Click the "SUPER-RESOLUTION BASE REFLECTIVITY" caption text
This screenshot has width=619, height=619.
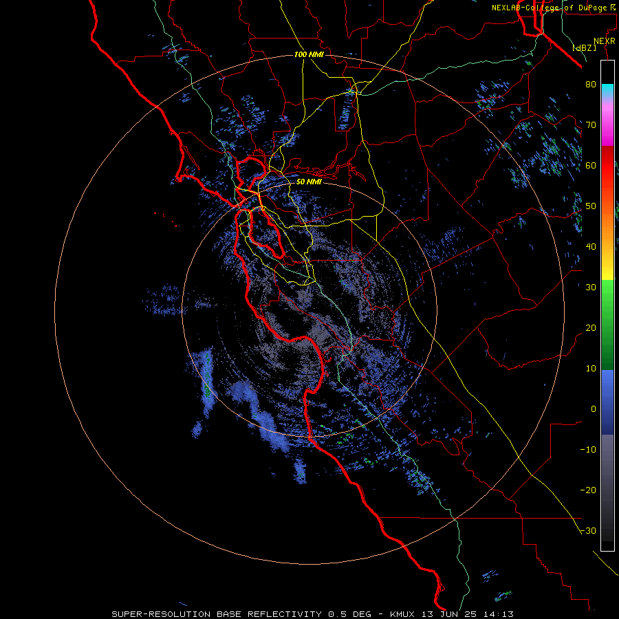point(217,614)
